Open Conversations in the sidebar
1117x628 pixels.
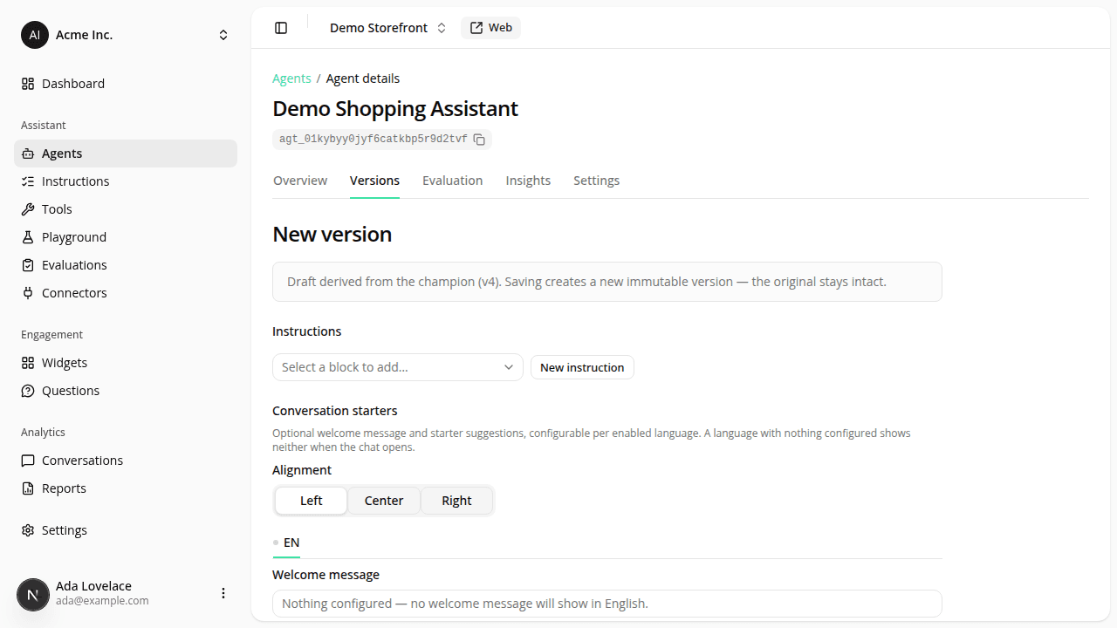[126, 461]
